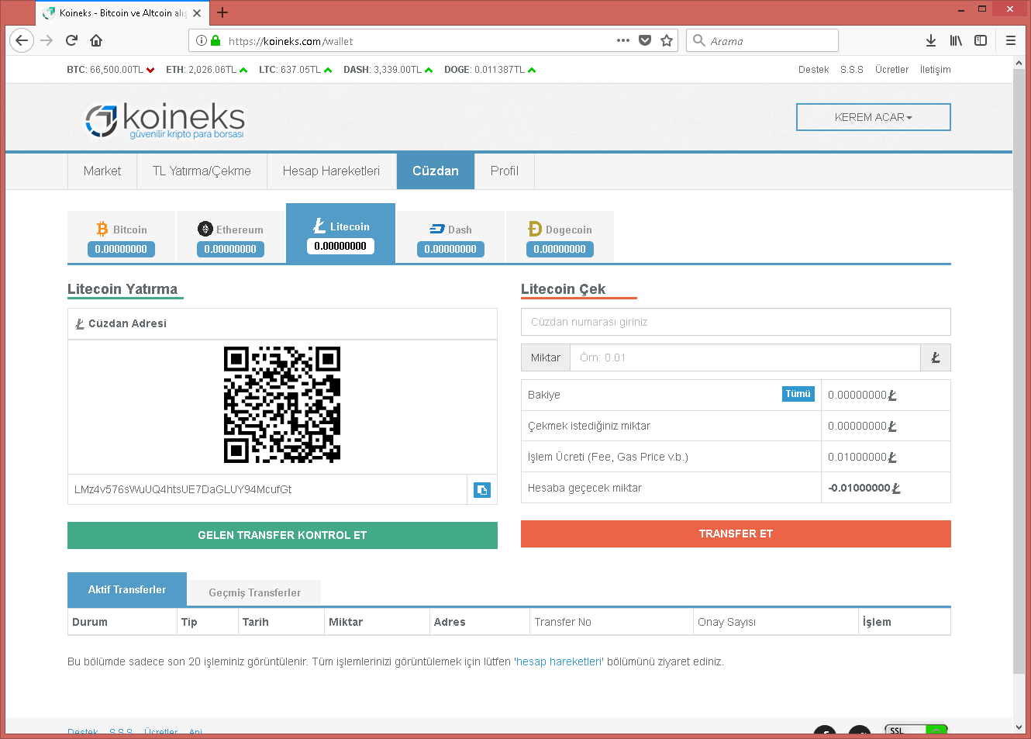
Task: Close the Koineks browser tab
Action: pyautogui.click(x=197, y=13)
